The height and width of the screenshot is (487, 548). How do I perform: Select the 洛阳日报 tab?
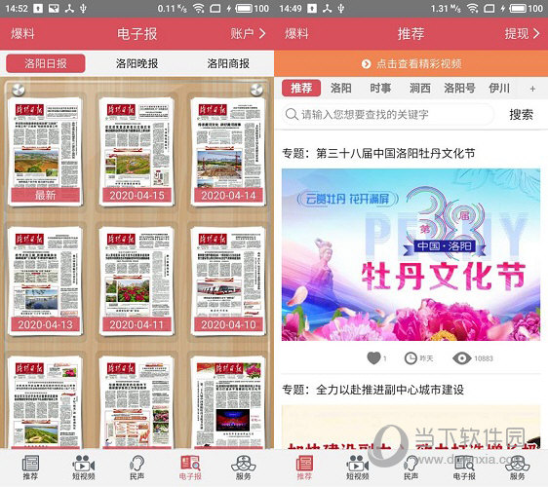coord(46,63)
